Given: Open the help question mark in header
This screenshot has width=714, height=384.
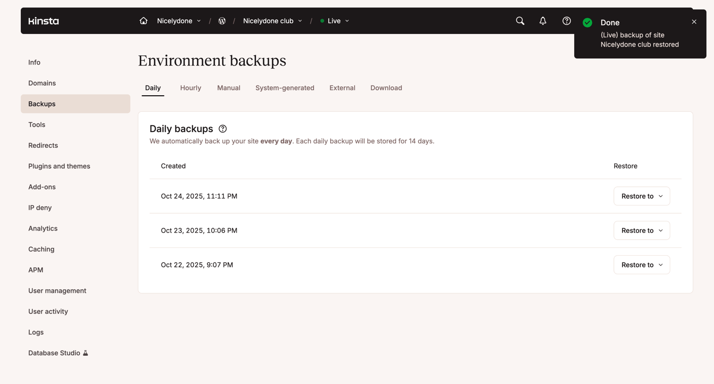Looking at the screenshot, I should [x=567, y=21].
